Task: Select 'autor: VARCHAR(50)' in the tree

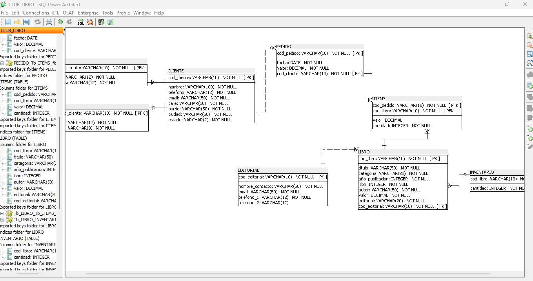Action: click(x=33, y=182)
